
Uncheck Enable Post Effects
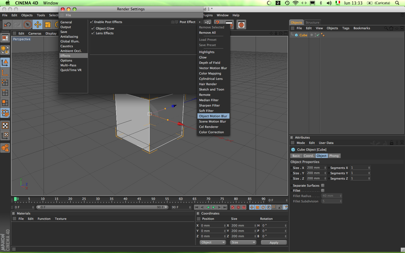[92, 22]
